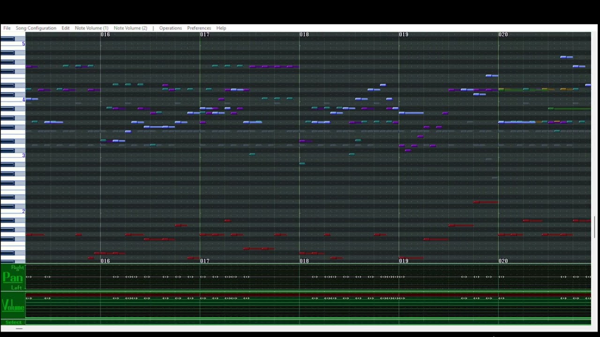The height and width of the screenshot is (337, 600).
Task: Click the horizontal scrollbar thumb at bottom
Action: click(x=19, y=329)
